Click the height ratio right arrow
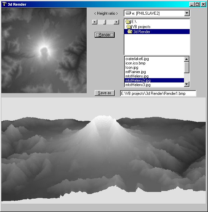 click(116, 22)
